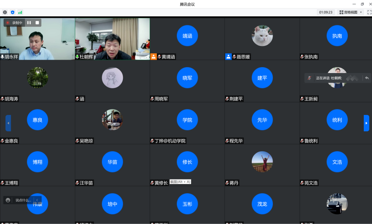Click the 说点什么 chat input field
Screen dimensions: 372x224
(x=23, y=200)
